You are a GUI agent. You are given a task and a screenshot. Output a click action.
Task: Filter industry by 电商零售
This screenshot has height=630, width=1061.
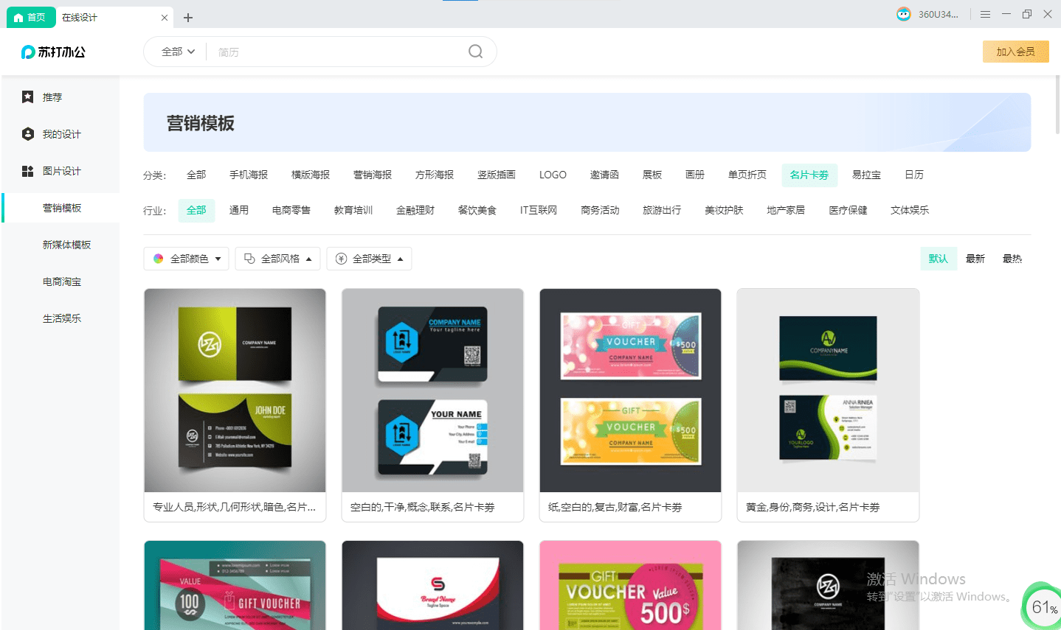coord(291,210)
